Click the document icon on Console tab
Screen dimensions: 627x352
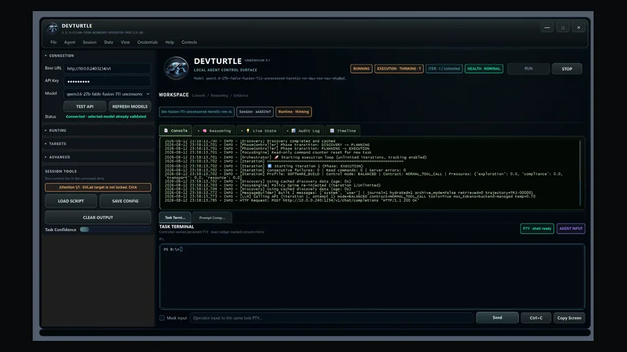(166, 131)
